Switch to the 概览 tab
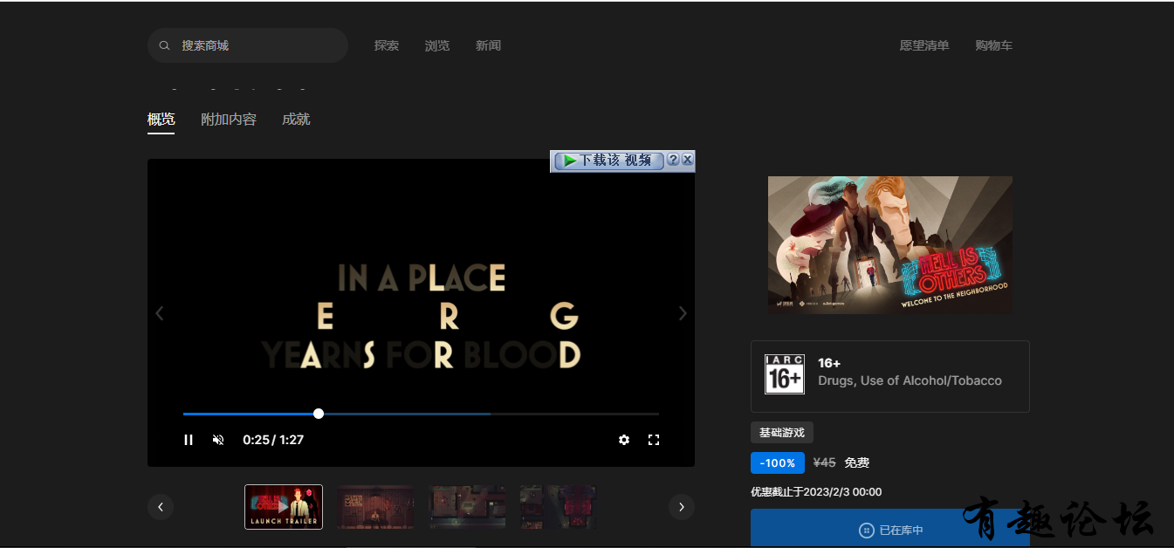 (x=161, y=120)
